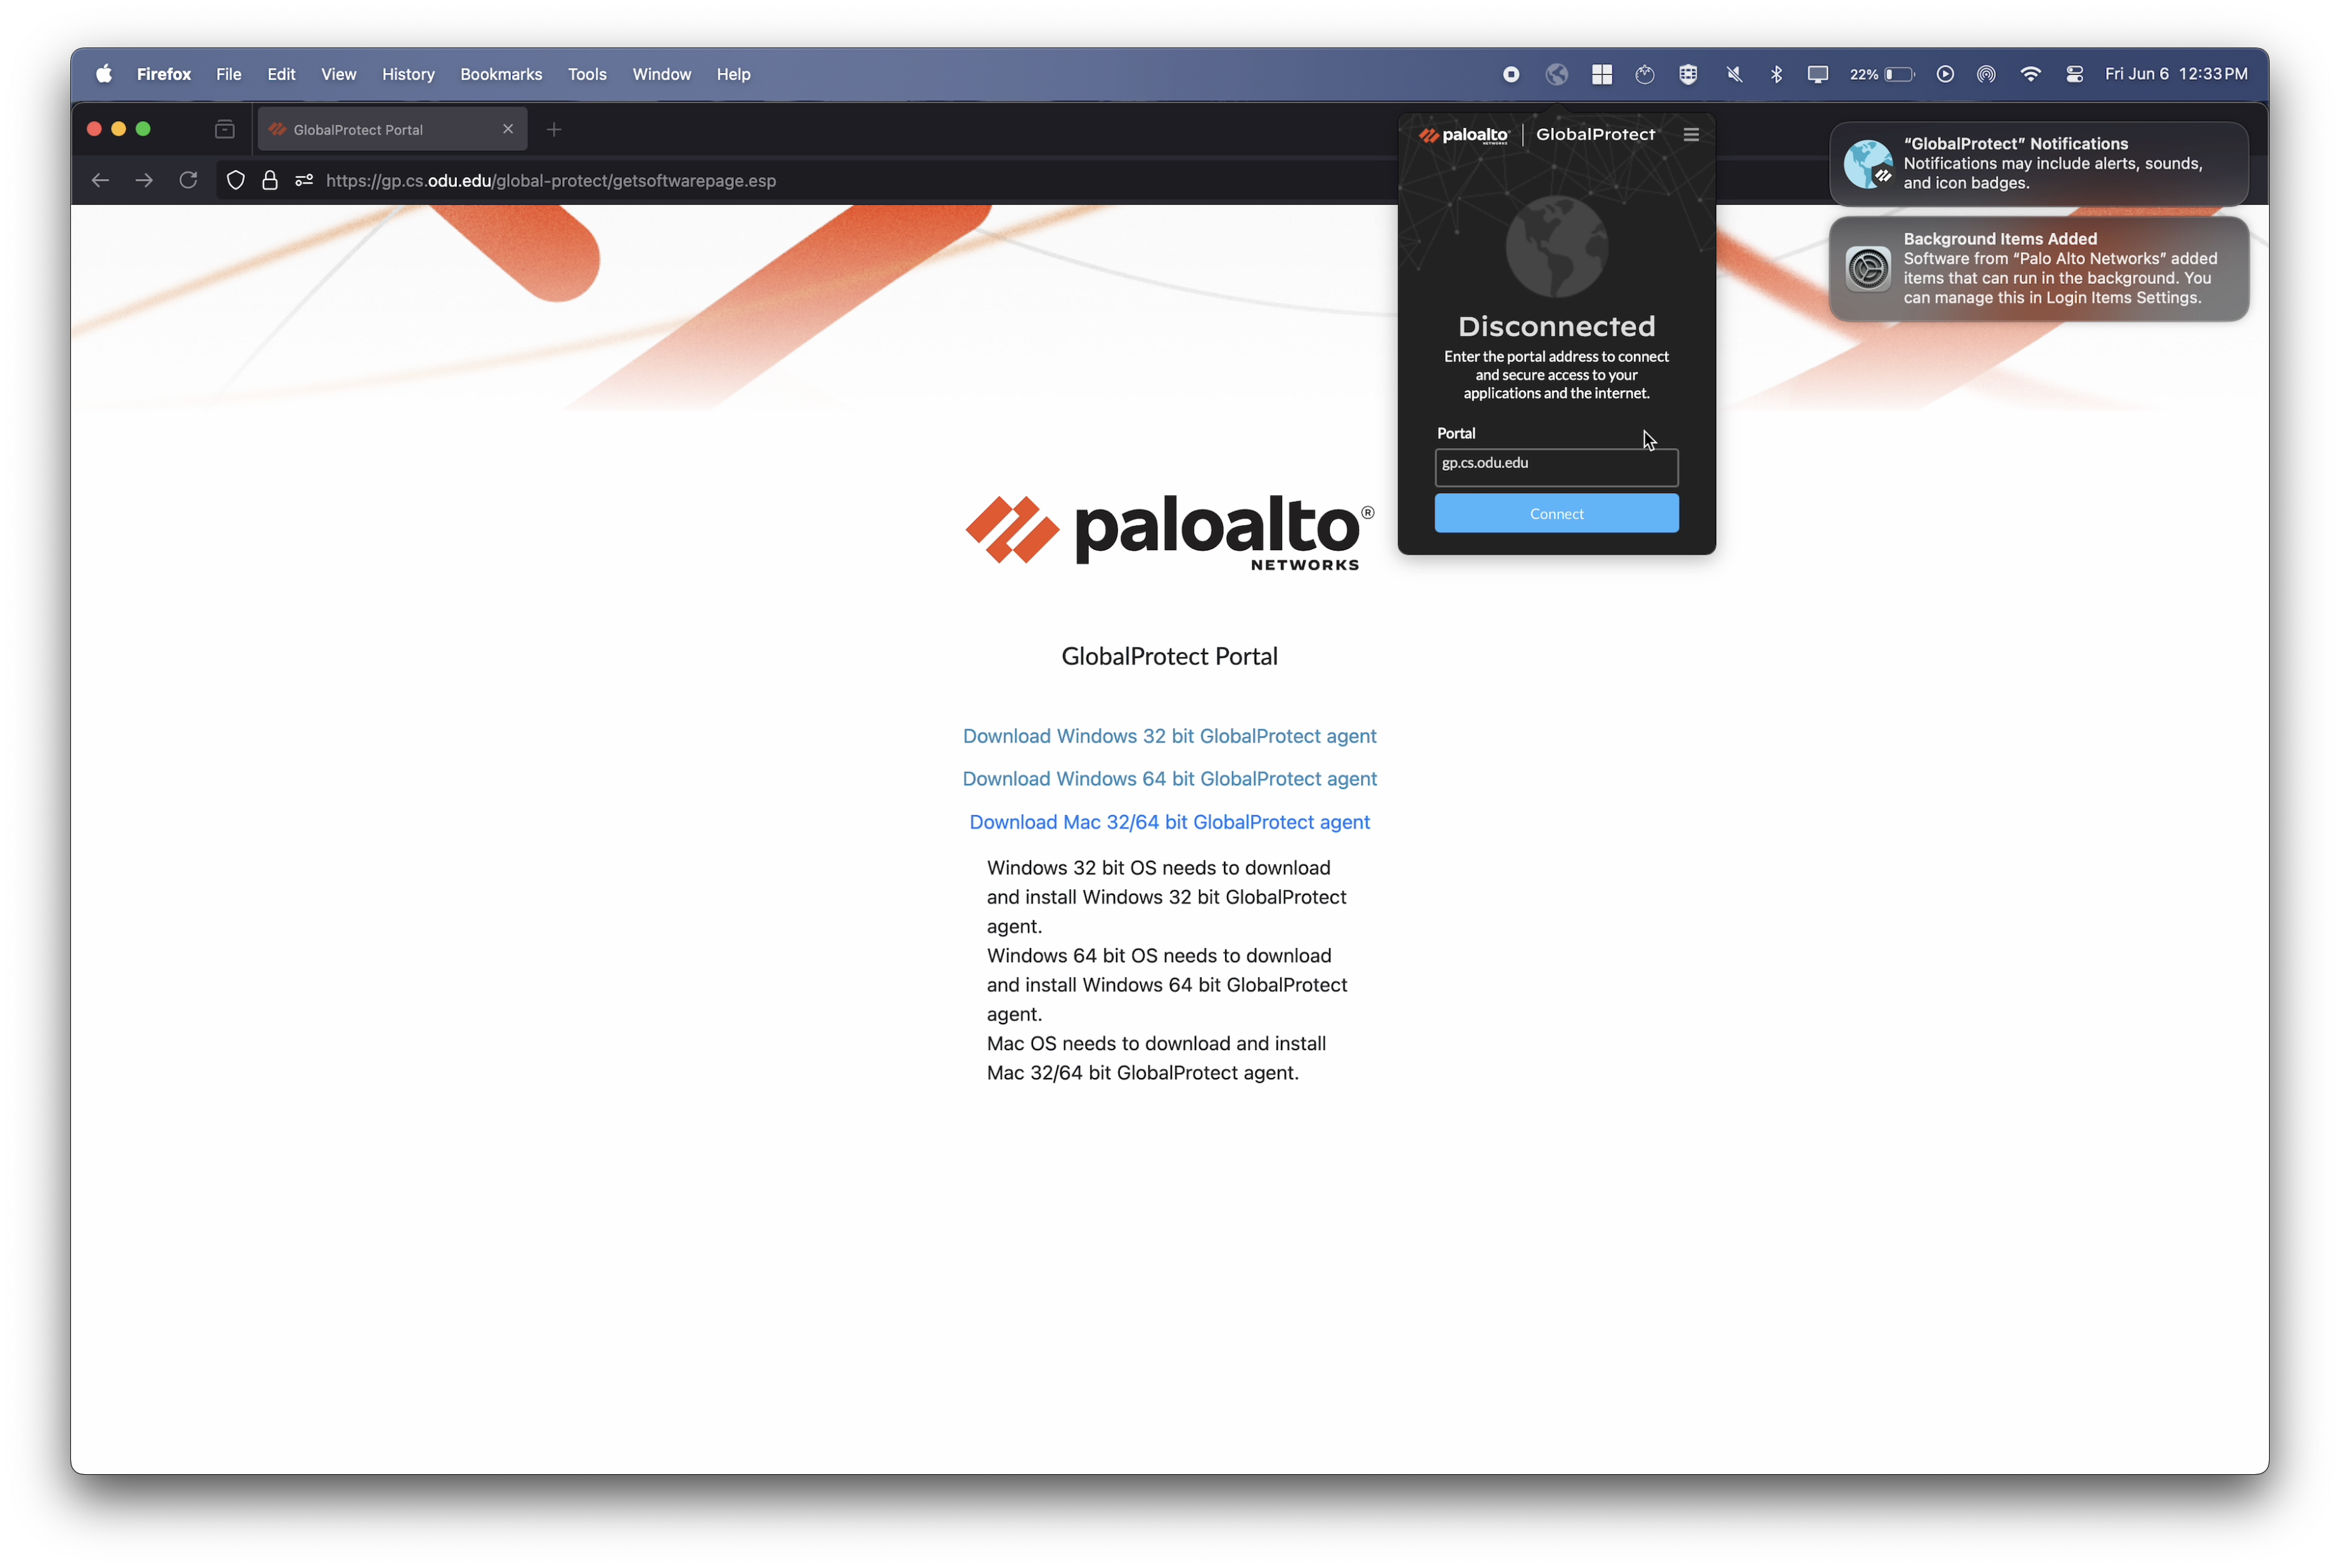The image size is (2340, 1568).
Task: Click the GlobalProtect Notifications banner
Action: (2039, 163)
